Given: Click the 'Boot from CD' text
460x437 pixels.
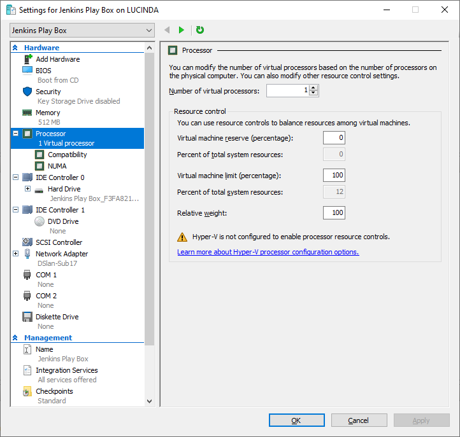Looking at the screenshot, I should click(x=58, y=80).
